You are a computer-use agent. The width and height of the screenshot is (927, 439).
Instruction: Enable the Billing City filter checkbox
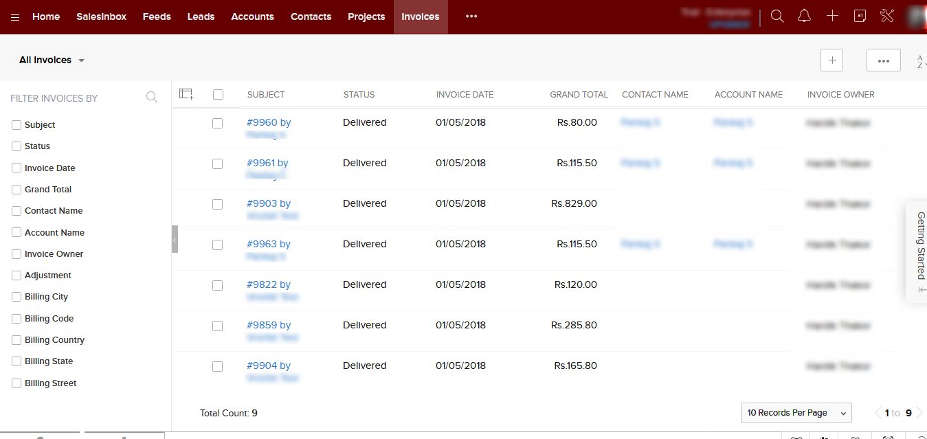pos(16,297)
